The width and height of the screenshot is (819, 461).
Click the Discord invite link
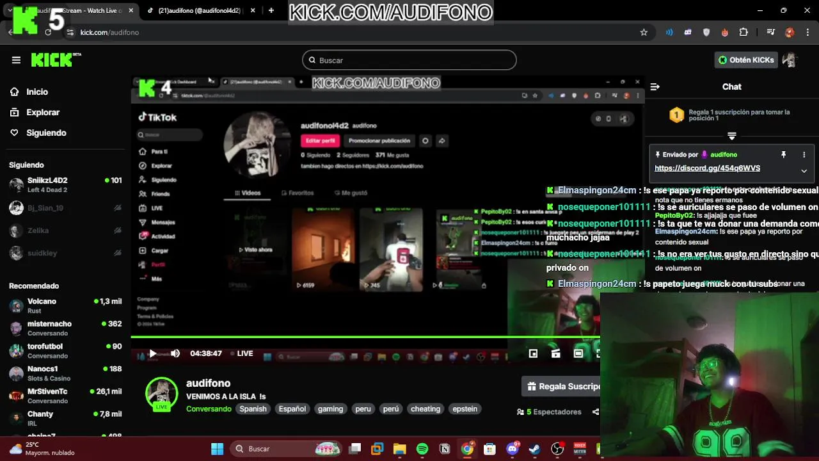(707, 168)
